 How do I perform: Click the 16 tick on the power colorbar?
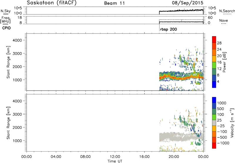coord(219,62)
